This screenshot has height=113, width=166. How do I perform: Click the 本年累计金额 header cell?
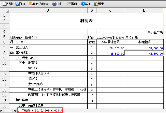pyautogui.click(x=110, y=42)
